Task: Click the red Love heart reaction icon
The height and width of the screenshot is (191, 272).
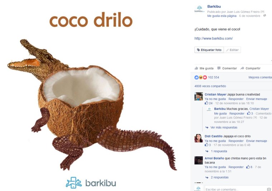Action: (205, 77)
